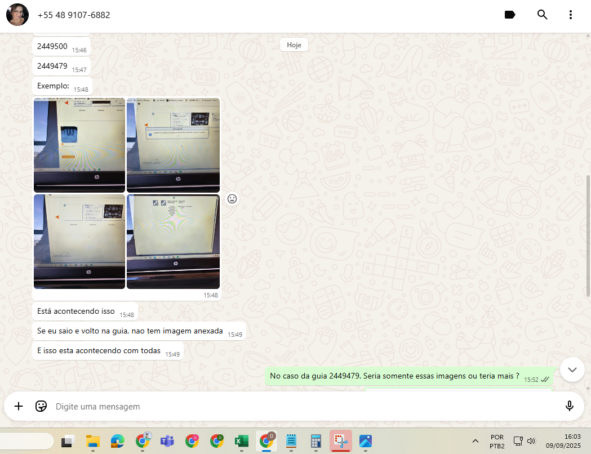591x454 pixels.
Task: Select the received message '2449479'
Action: (x=61, y=66)
